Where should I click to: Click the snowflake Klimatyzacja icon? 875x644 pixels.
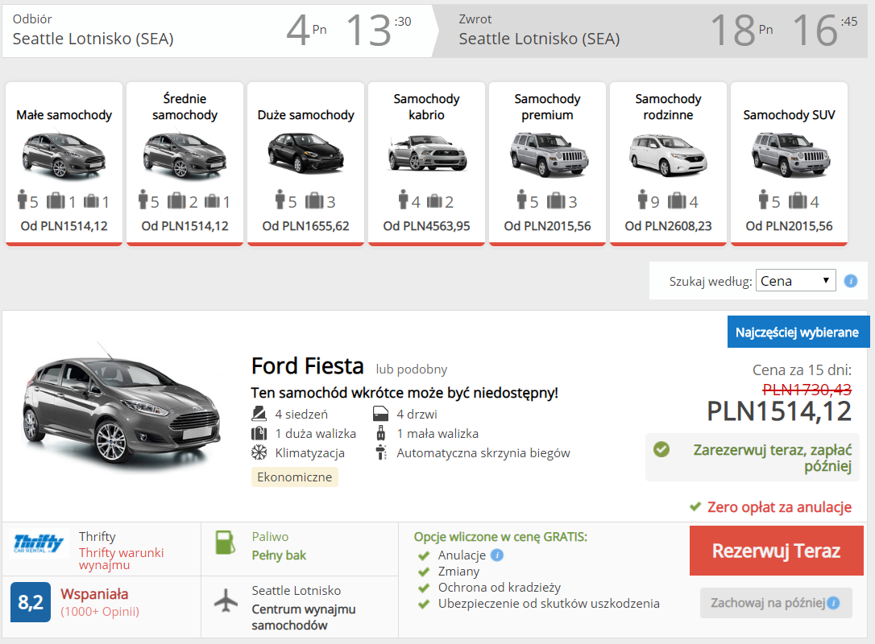pyautogui.click(x=259, y=452)
